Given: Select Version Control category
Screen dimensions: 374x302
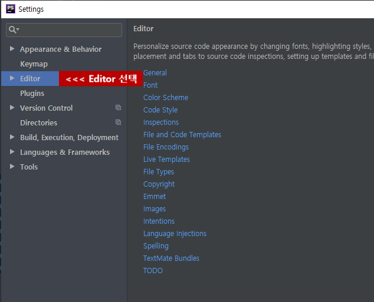Looking at the screenshot, I should coord(46,108).
